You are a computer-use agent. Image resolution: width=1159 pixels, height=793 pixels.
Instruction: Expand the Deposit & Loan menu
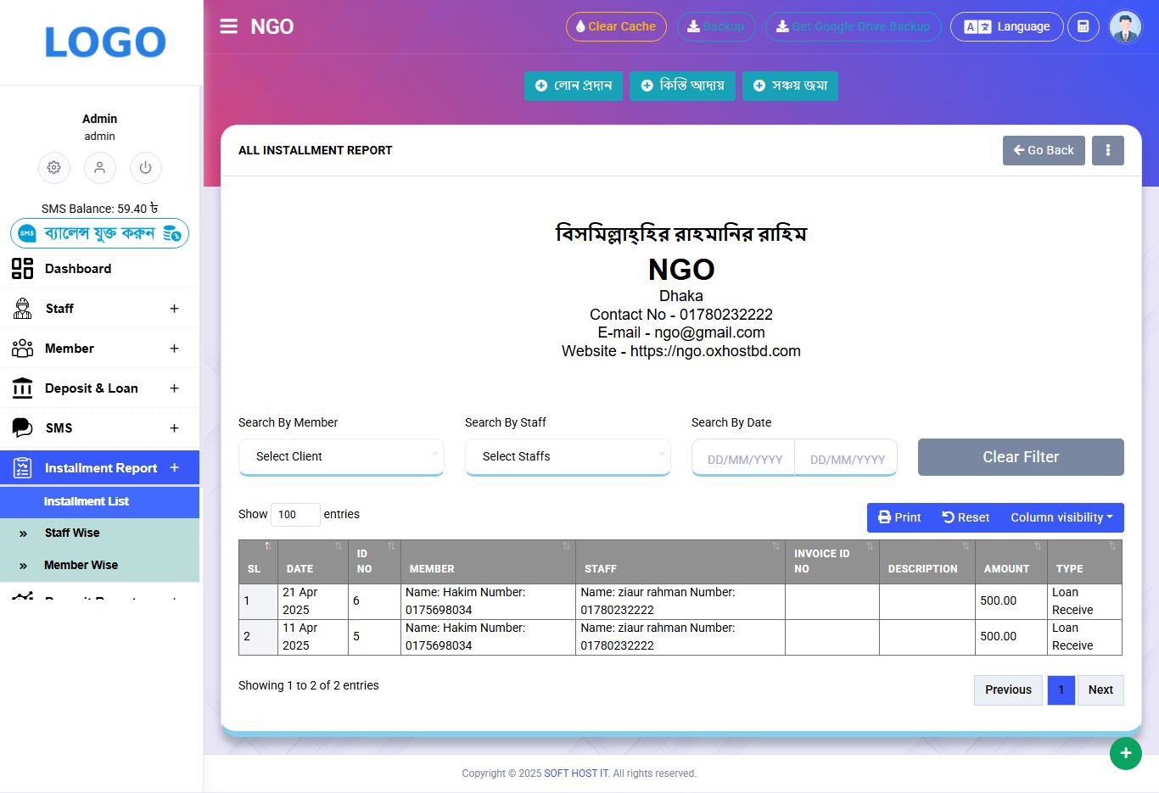[x=99, y=388]
